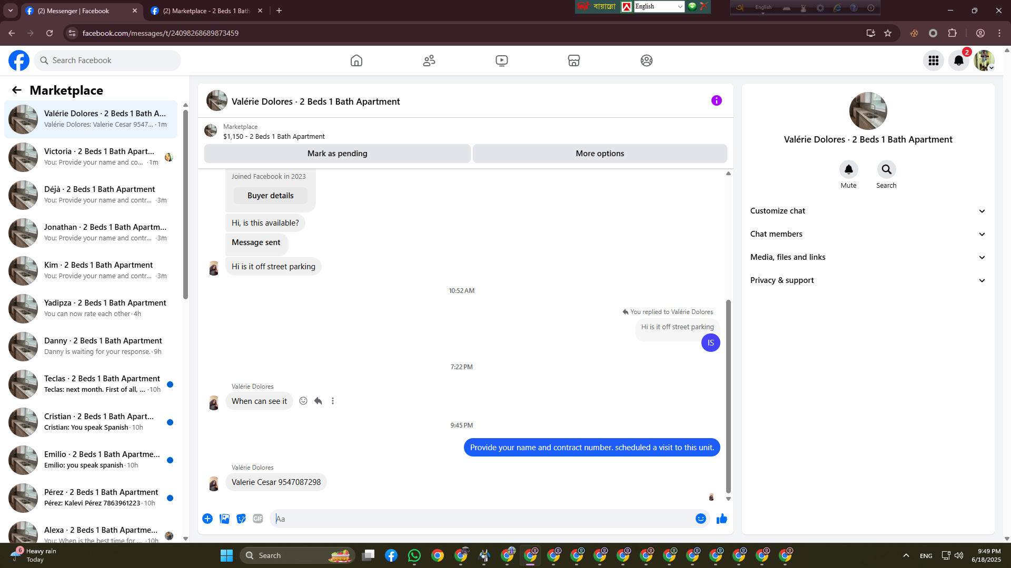Expand Media, files and links section
The width and height of the screenshot is (1011, 568).
868,257
